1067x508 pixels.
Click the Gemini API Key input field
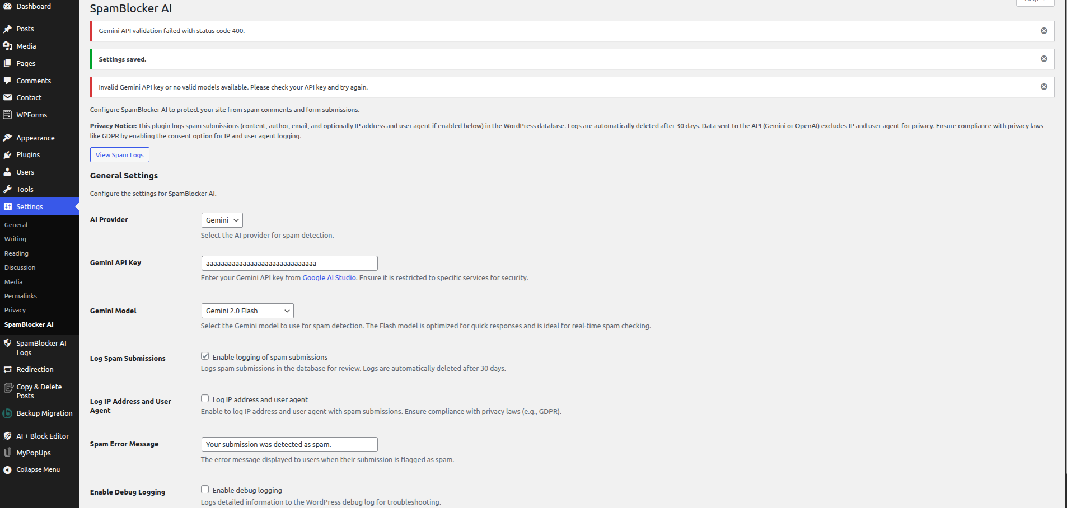(289, 264)
